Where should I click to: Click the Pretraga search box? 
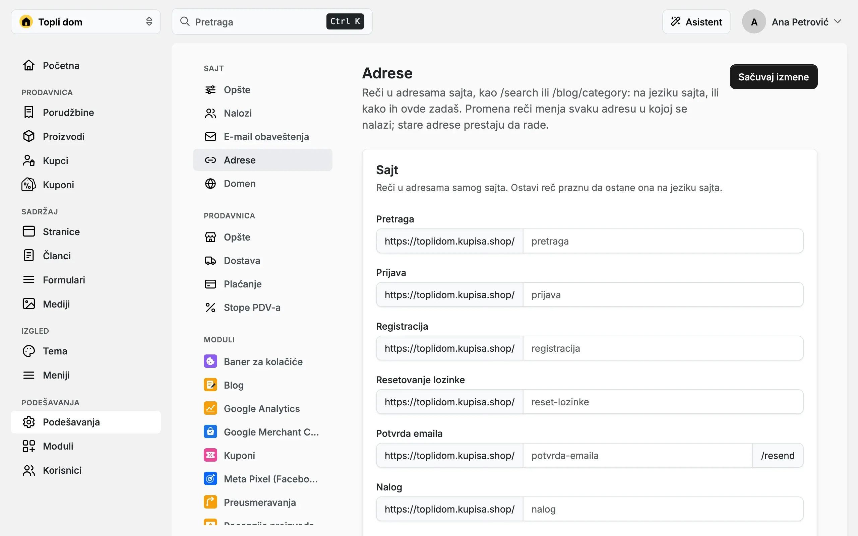[x=272, y=22]
